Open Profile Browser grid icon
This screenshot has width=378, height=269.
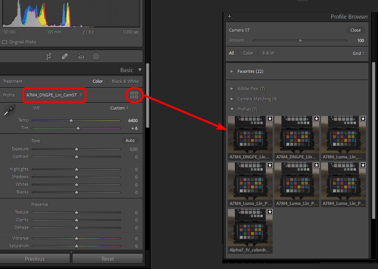coord(134,95)
